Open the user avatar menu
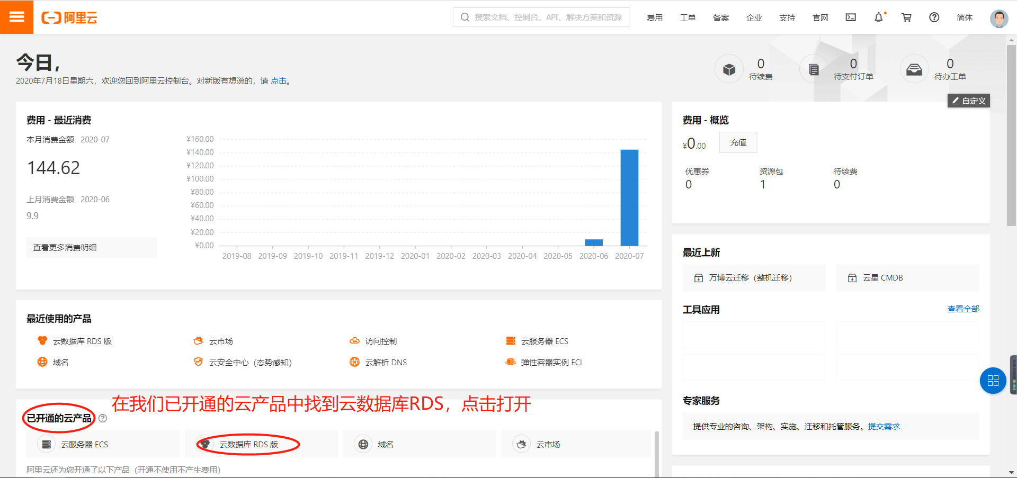Image resolution: width=1017 pixels, height=478 pixels. point(999,18)
